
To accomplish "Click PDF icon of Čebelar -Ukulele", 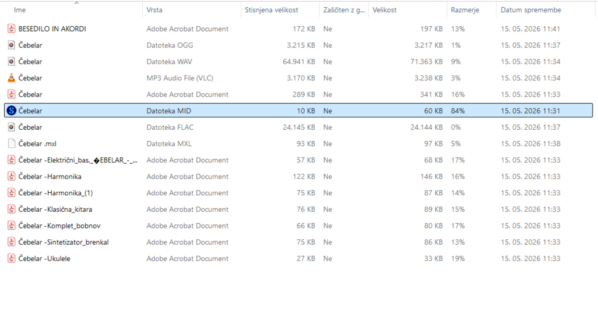I will 11,258.
